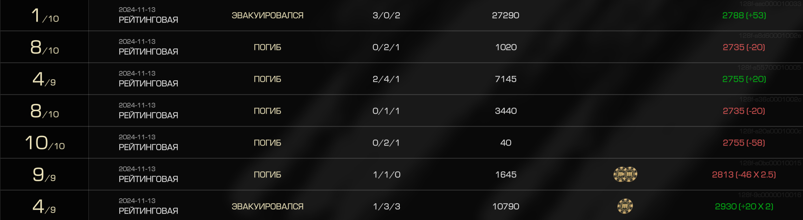Click K/D/A value 1/3/3

pos(387,206)
